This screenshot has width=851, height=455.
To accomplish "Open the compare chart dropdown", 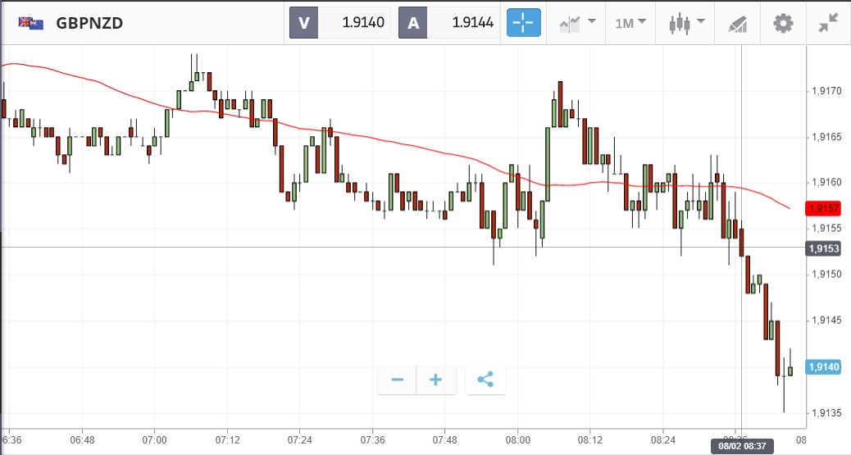I will click(577, 23).
